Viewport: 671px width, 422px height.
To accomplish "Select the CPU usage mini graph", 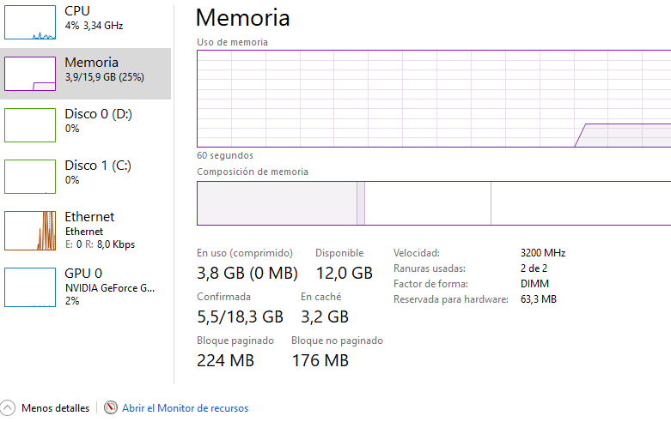I will (30, 22).
